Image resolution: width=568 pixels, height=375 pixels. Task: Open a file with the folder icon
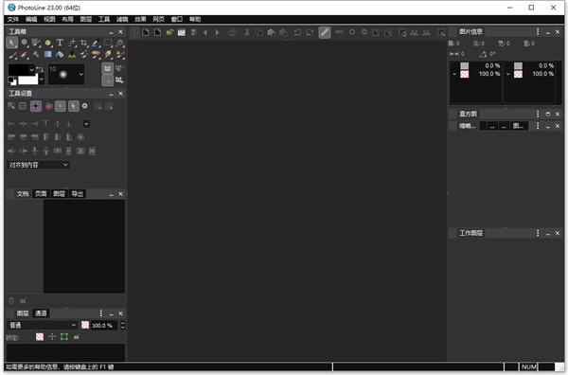pos(169,32)
